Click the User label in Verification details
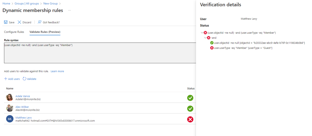Viewport: 312px width, 136px height. click(203, 19)
